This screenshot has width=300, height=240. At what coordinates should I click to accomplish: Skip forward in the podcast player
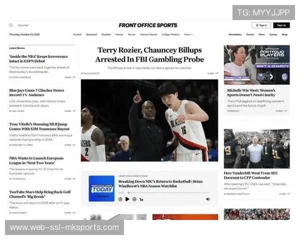(x=134, y=199)
